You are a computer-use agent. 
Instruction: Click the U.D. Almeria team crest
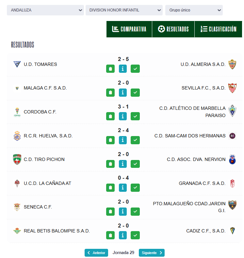[x=232, y=64]
